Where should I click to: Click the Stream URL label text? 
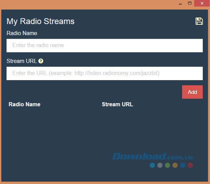point(21,61)
